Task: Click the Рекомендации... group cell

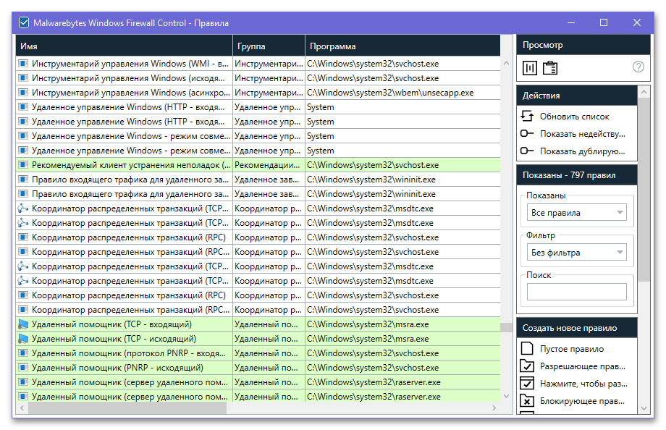Action: pos(267,165)
